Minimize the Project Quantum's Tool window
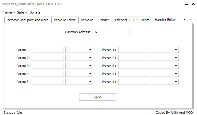The image size is (197, 115). click(x=186, y=4)
